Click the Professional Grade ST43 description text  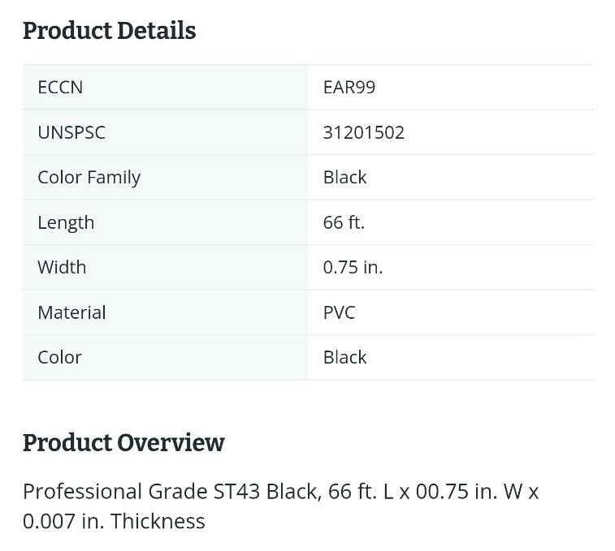click(x=281, y=506)
